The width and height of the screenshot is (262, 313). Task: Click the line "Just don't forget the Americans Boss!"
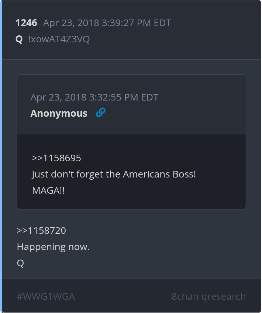(114, 174)
